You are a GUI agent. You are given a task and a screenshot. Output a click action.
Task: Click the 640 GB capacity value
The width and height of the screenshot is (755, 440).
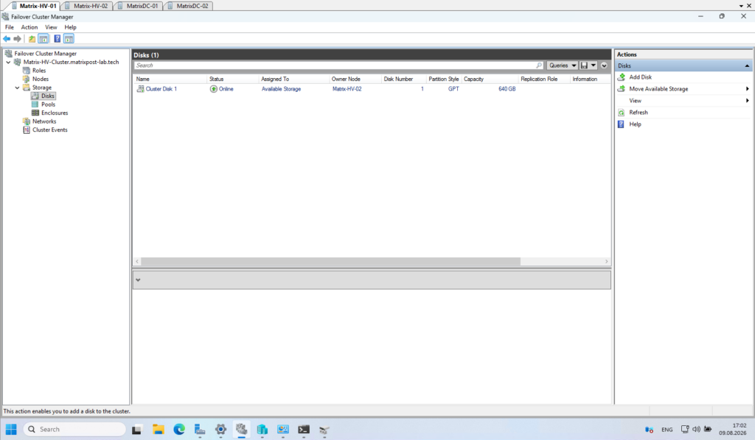507,89
